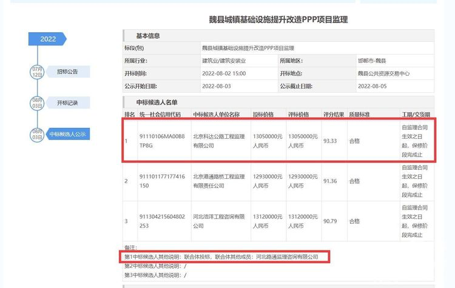Click 合格 in the rank 3 row
Viewport: 455px width, 288px height.
tap(354, 221)
